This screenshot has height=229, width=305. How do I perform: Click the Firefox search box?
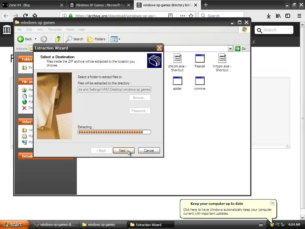coord(221,16)
